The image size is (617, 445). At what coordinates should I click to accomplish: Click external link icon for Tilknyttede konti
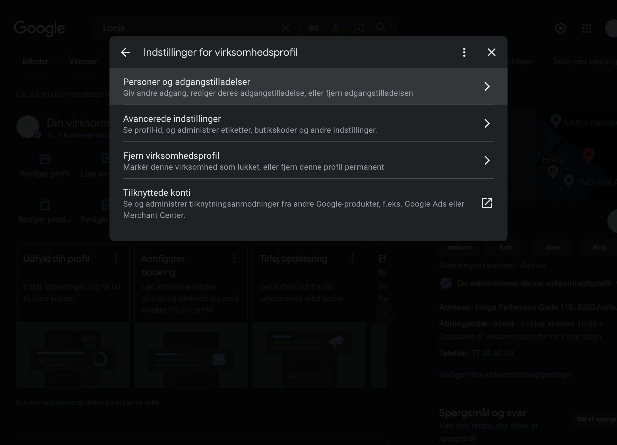point(487,203)
